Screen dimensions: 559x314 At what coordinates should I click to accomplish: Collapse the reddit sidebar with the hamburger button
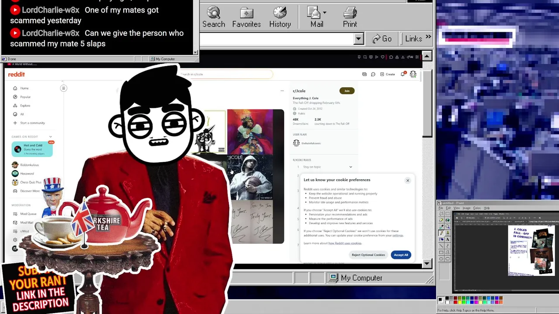(63, 89)
